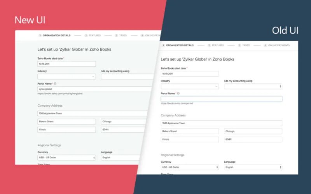Click start date field in New UI
Screen dimensions: 311x194
click(66, 64)
